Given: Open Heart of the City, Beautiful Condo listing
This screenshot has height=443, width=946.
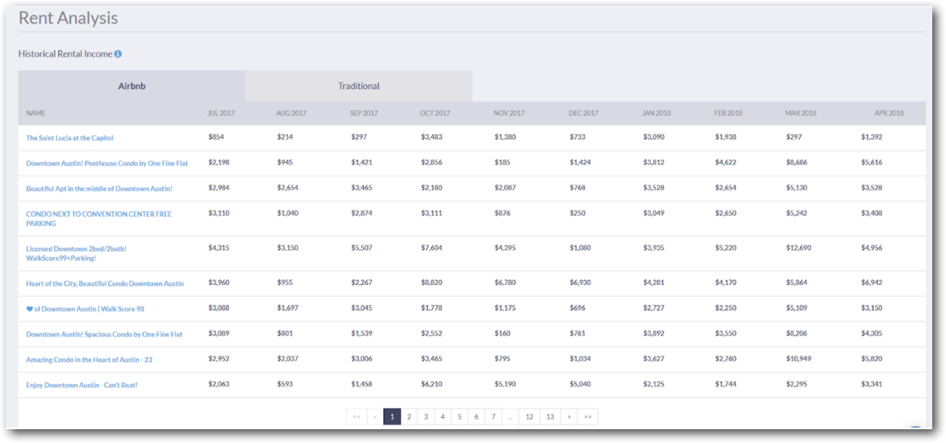Looking at the screenshot, I should 105,284.
